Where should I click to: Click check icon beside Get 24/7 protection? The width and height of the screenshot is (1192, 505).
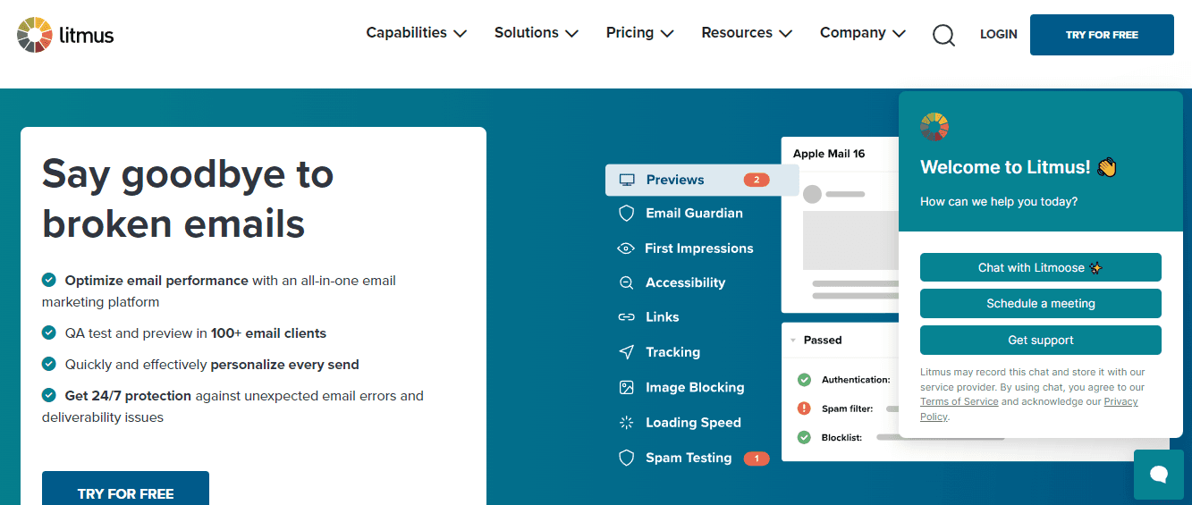49,395
